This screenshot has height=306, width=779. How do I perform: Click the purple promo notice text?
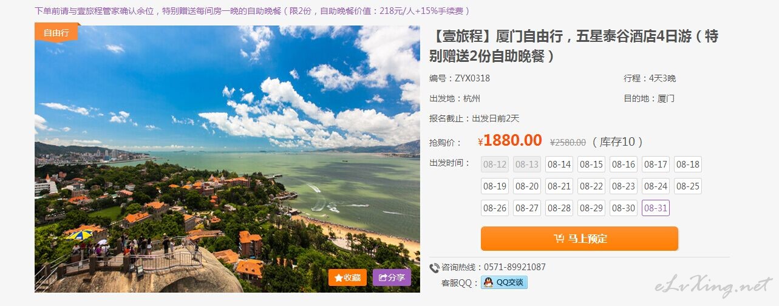click(253, 11)
